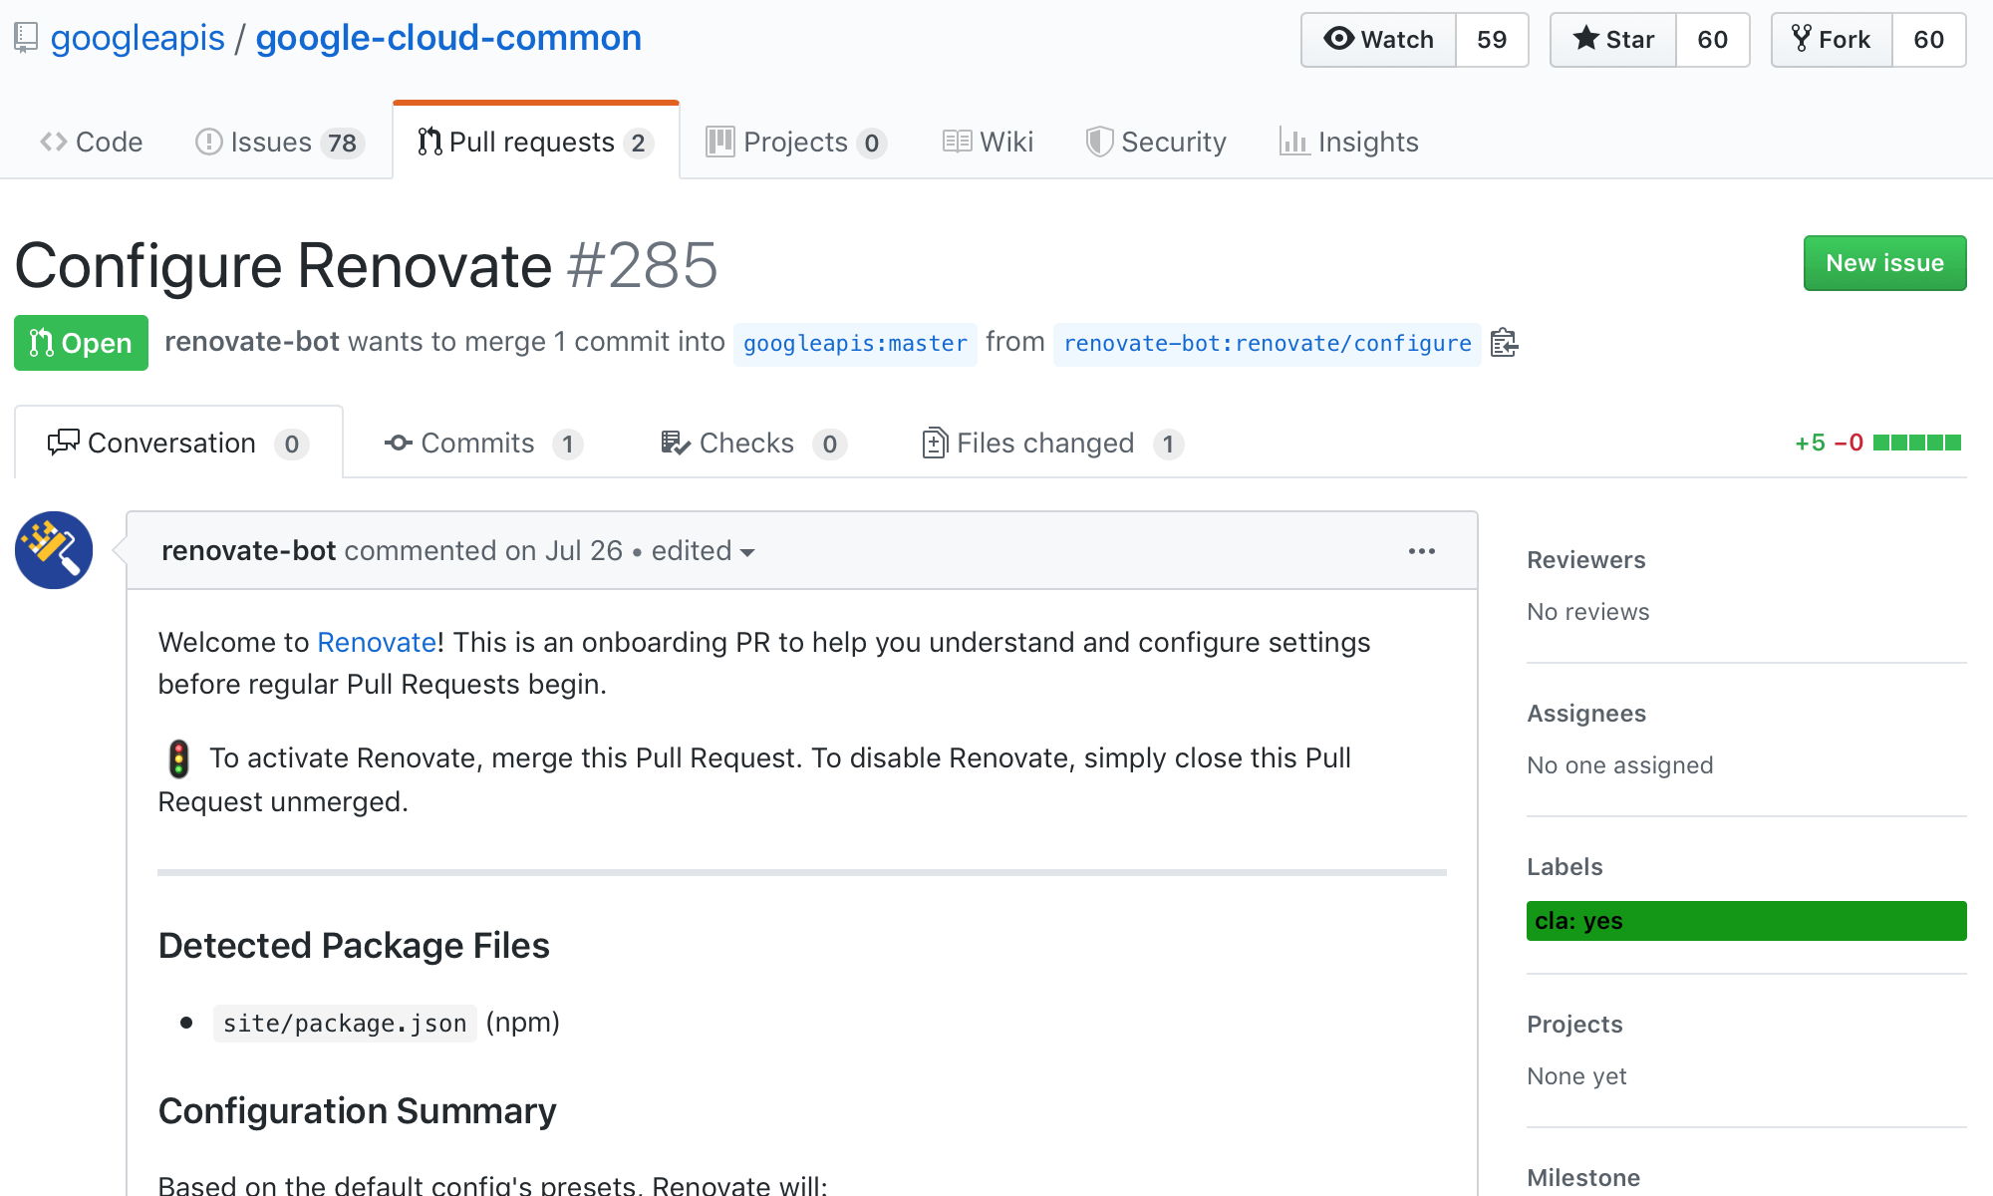
Task: Expand the edited history dropdown
Action: [703, 551]
